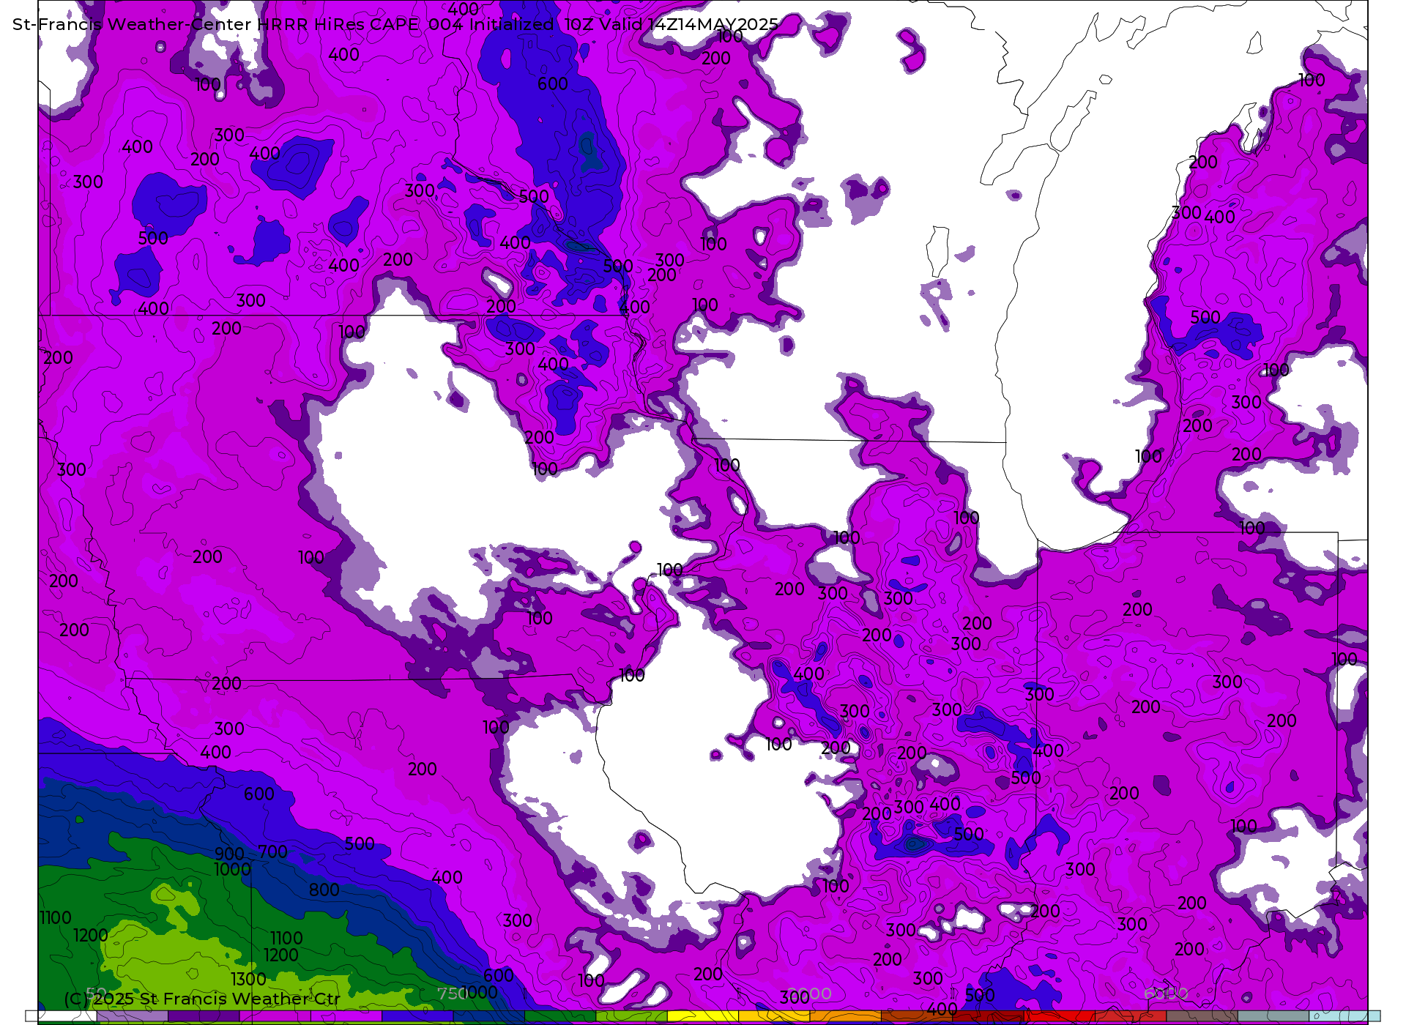Select the light lavender swatch in the legend
The width and height of the screenshot is (1406, 1025).
coord(133,1016)
